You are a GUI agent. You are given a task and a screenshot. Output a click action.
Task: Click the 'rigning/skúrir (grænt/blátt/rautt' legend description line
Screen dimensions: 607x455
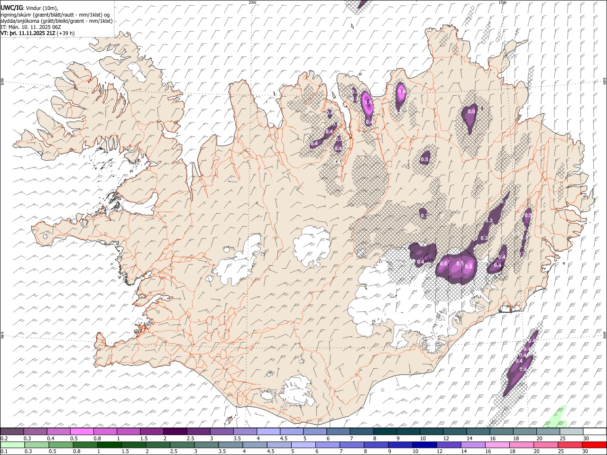point(55,14)
